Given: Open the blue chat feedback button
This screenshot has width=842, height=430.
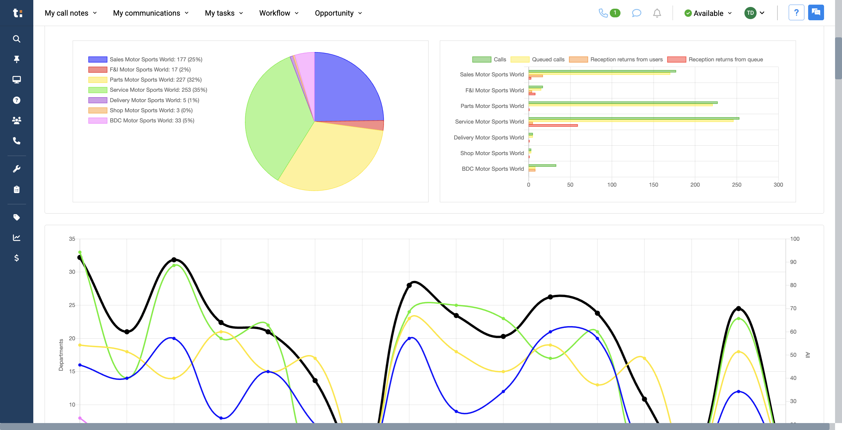Looking at the screenshot, I should 816,12.
